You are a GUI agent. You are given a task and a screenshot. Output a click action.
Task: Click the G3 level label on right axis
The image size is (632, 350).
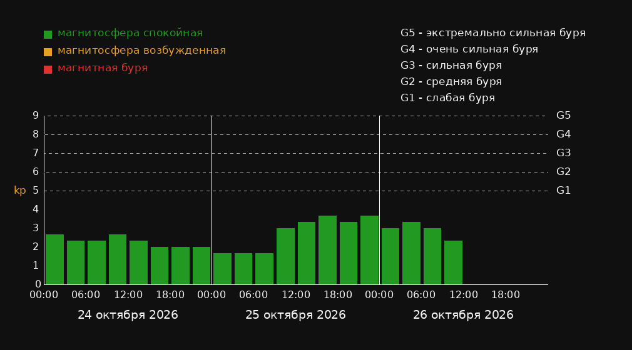click(x=563, y=153)
